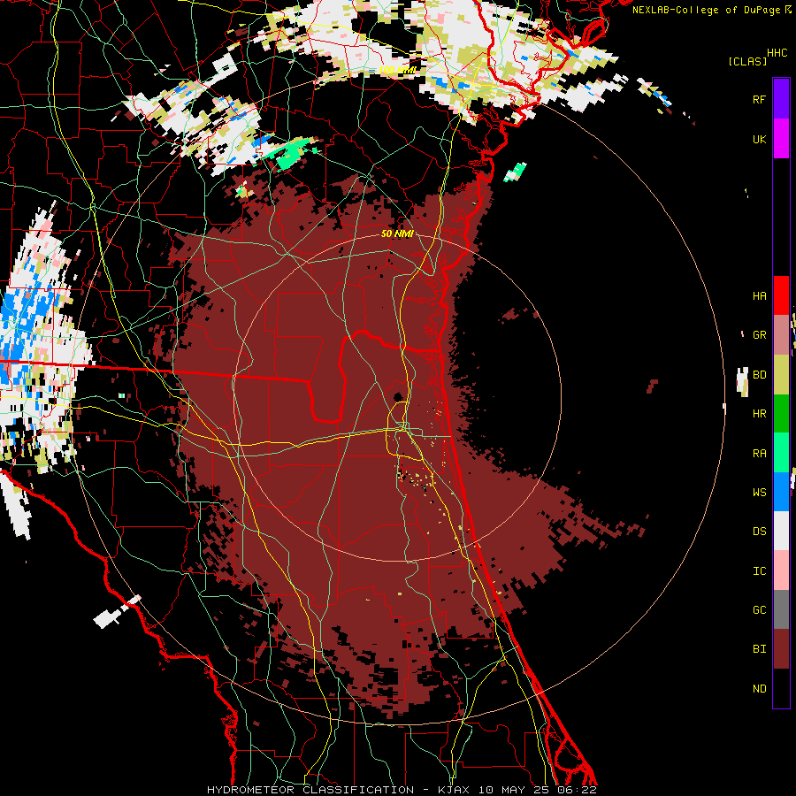Screen dimensions: 796x796
Task: Click the purple RF legend color block
Action: coord(781,99)
